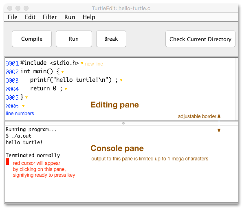The height and width of the screenshot is (208, 242).
Task: Click 'hello turtle!' output in console
Action: coord(24,142)
